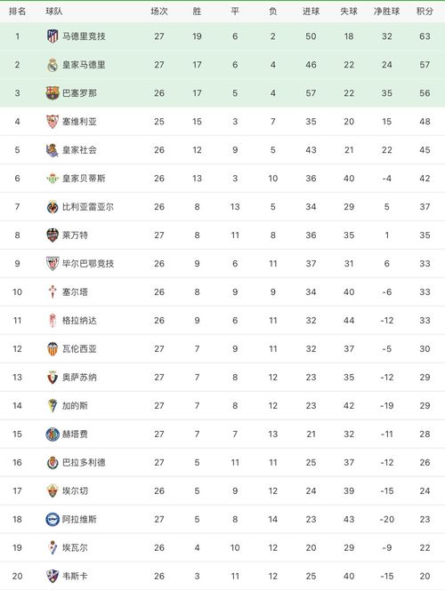The width and height of the screenshot is (445, 590).
Task: Open the 皇家贝蒂斯 team link
Action: [x=84, y=179]
